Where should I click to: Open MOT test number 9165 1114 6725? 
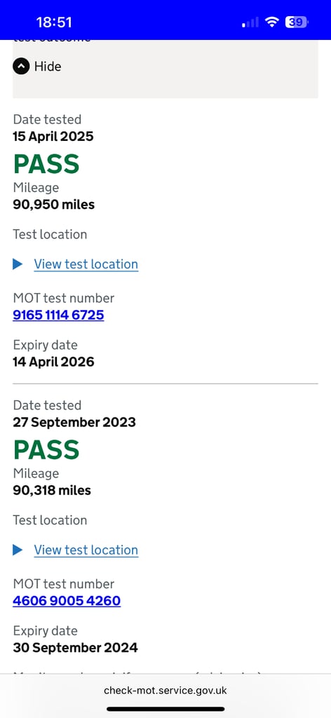(x=58, y=315)
